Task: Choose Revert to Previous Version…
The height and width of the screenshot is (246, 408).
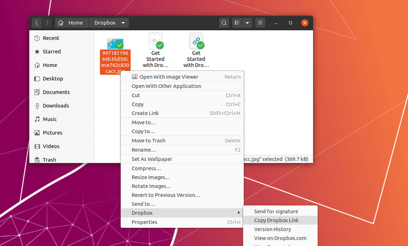Action: coord(182,195)
